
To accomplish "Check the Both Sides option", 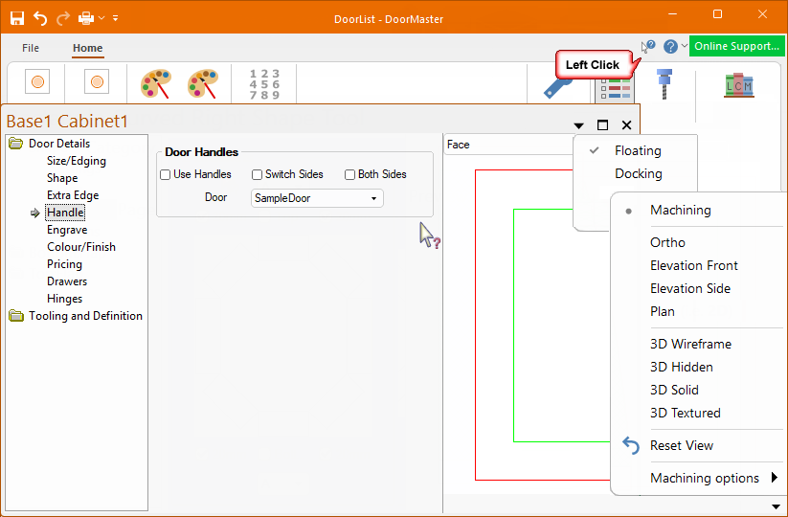I will pos(350,174).
